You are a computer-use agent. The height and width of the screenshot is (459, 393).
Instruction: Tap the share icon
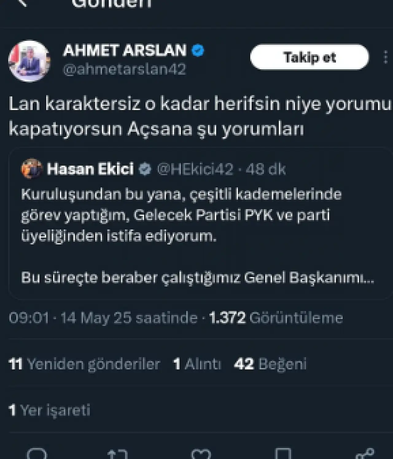click(365, 454)
